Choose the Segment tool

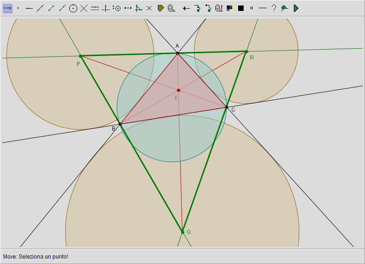coord(51,8)
